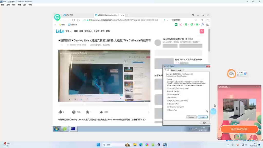The height and width of the screenshot is (148, 263).
Task: Click the Crash button
Action: 203,117
